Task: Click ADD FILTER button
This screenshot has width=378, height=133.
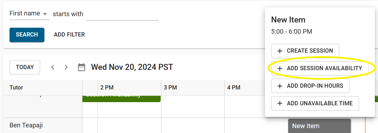Action: pyautogui.click(x=69, y=35)
